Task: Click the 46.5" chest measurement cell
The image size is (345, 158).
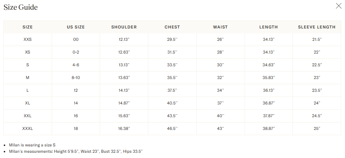Action: point(172,128)
